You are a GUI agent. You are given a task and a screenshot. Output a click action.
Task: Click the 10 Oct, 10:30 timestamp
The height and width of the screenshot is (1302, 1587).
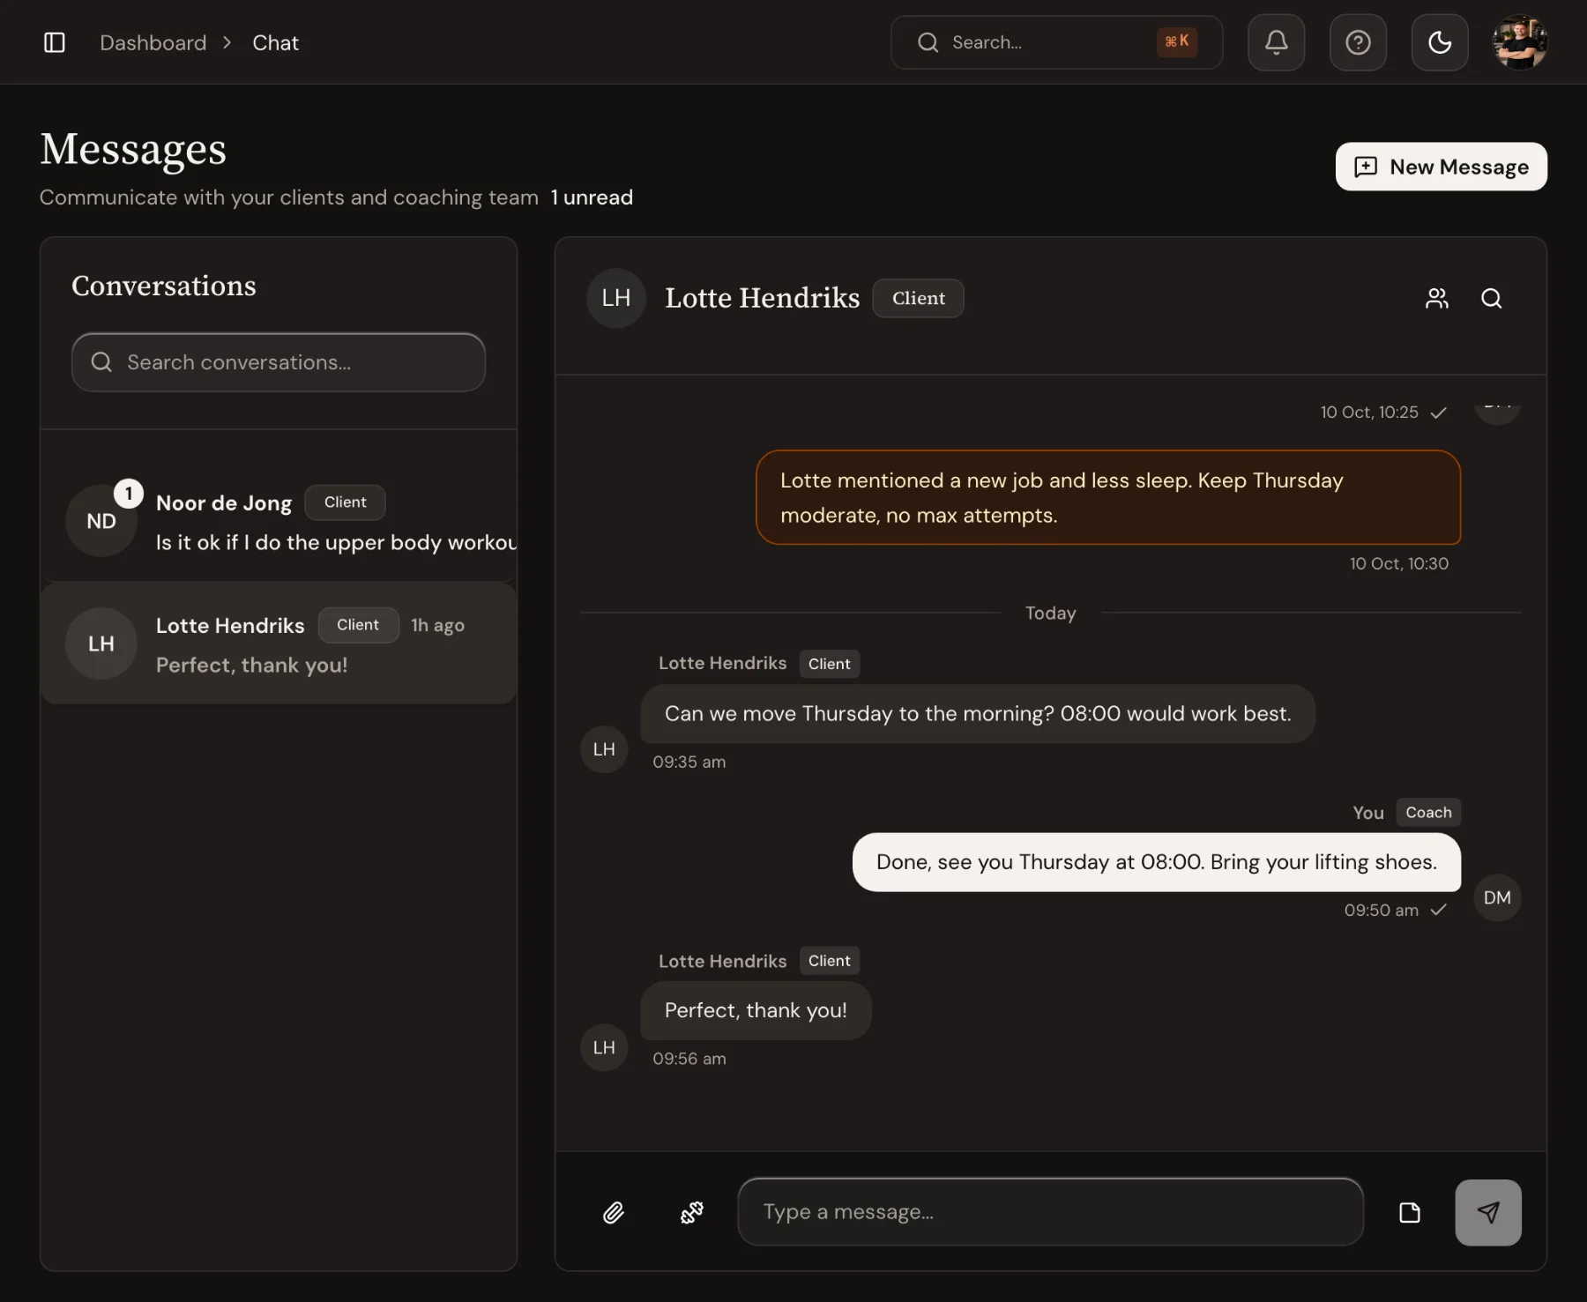coord(1398,563)
